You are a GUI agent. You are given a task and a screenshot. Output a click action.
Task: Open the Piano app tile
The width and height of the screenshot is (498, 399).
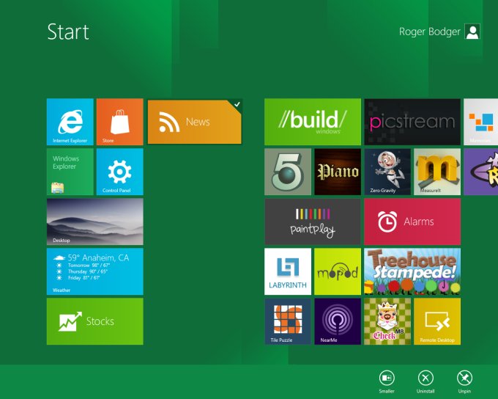(338, 172)
